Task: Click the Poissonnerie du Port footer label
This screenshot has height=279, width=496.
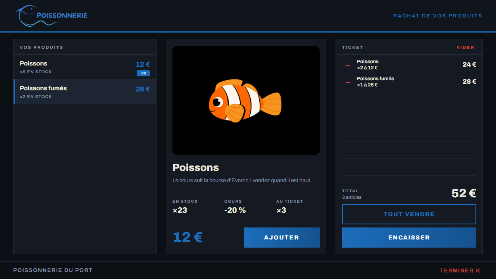Action: tap(53, 270)
